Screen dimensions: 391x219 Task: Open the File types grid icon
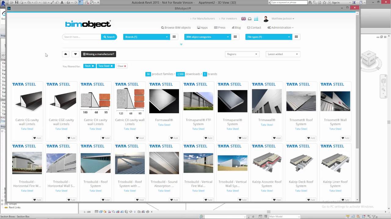click(x=296, y=37)
